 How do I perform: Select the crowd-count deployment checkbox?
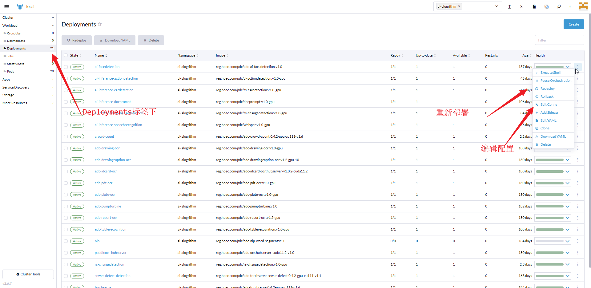pyautogui.click(x=66, y=136)
